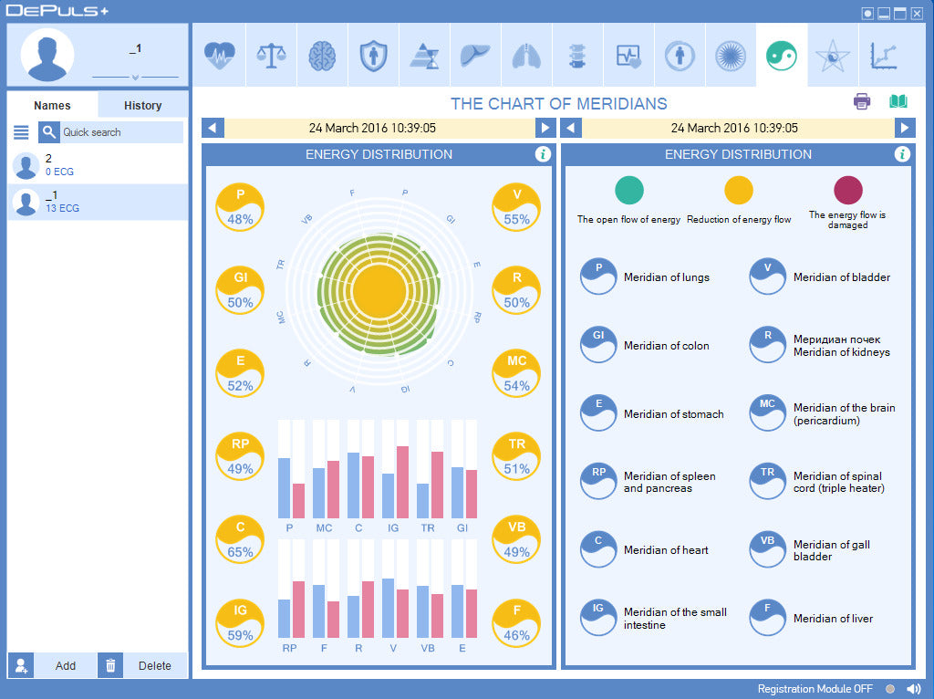Select the spine icon in toolbar
This screenshot has height=699, width=934.
[577, 56]
